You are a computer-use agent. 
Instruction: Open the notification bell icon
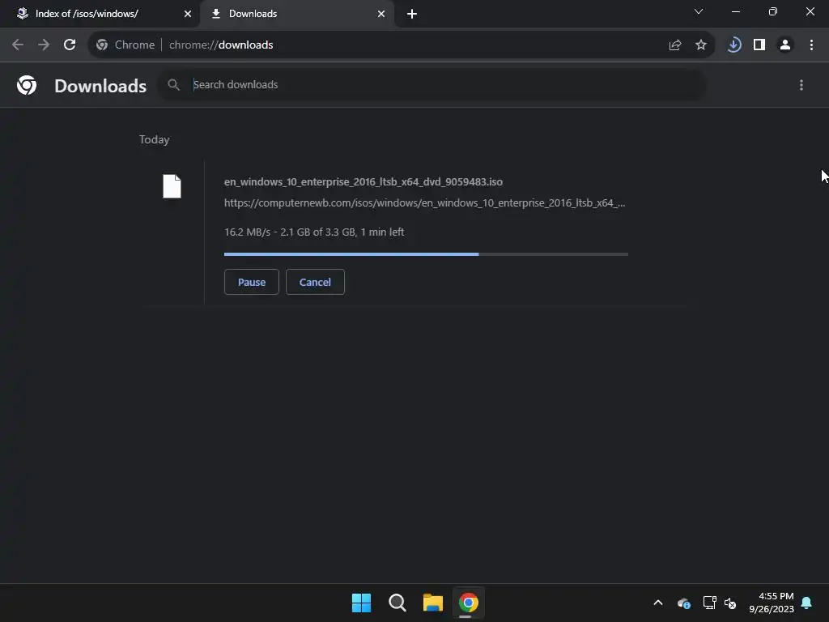point(807,603)
